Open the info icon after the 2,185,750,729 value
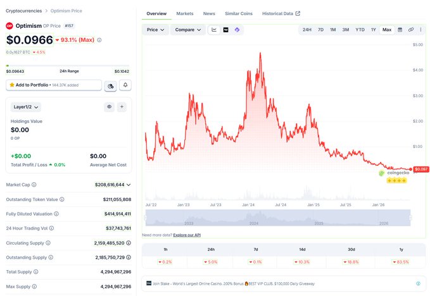This screenshot has height=296, width=430. (x=129, y=257)
